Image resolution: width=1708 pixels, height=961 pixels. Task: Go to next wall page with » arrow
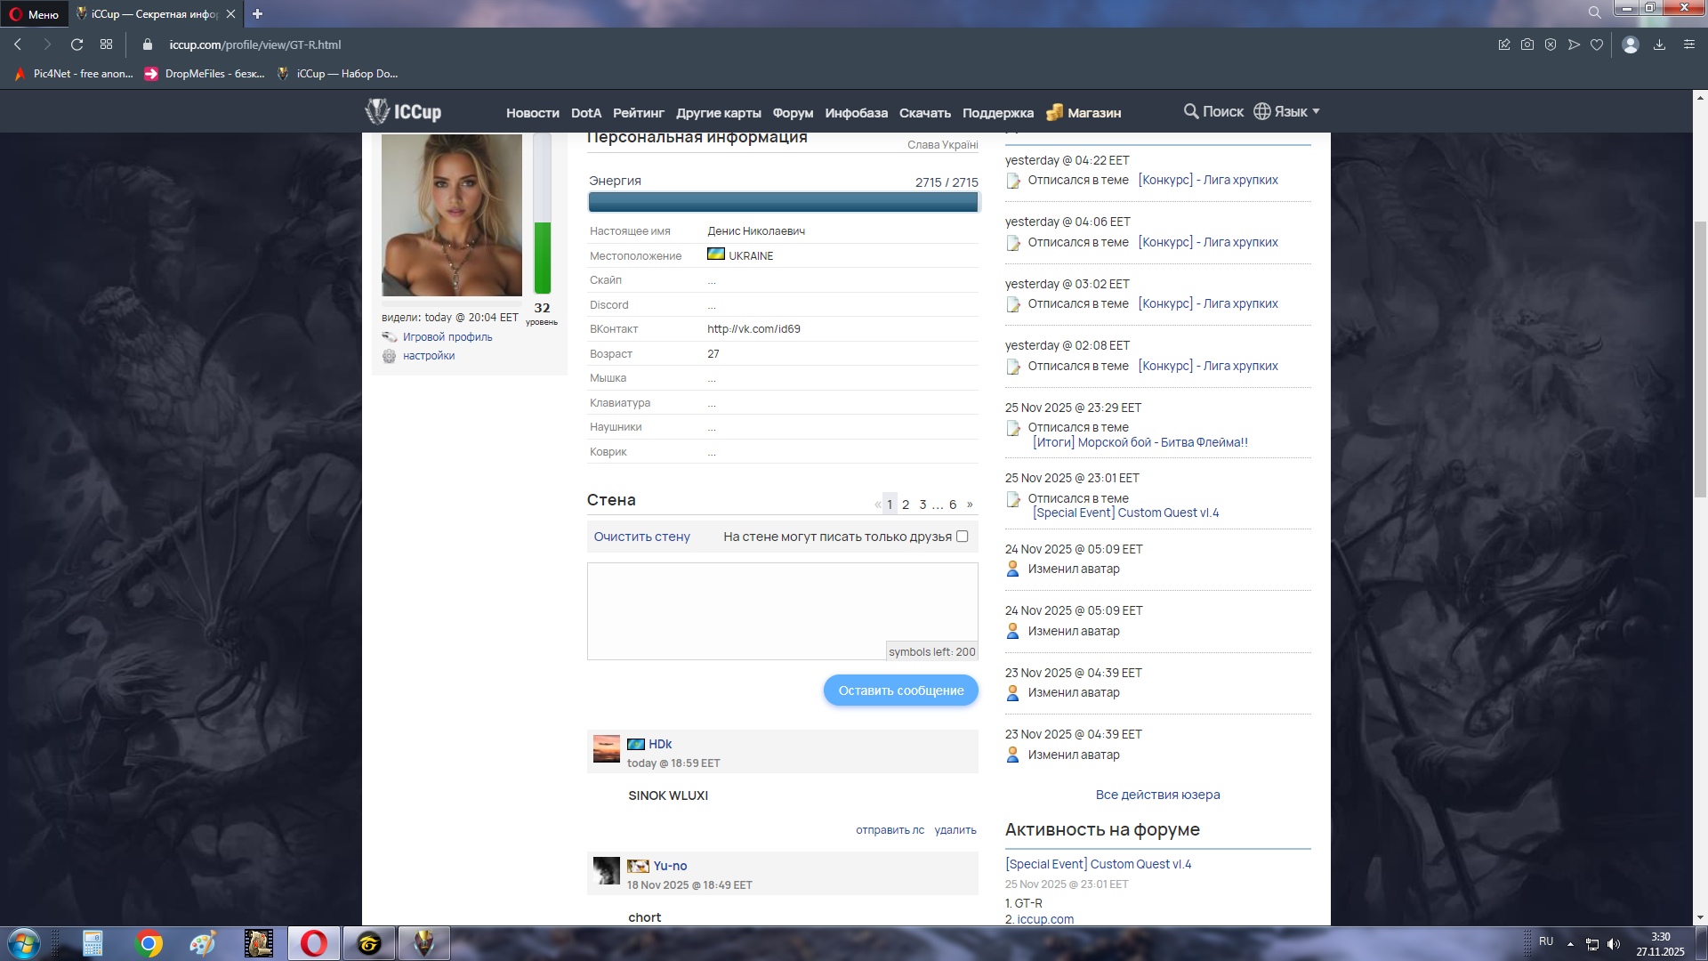click(970, 505)
